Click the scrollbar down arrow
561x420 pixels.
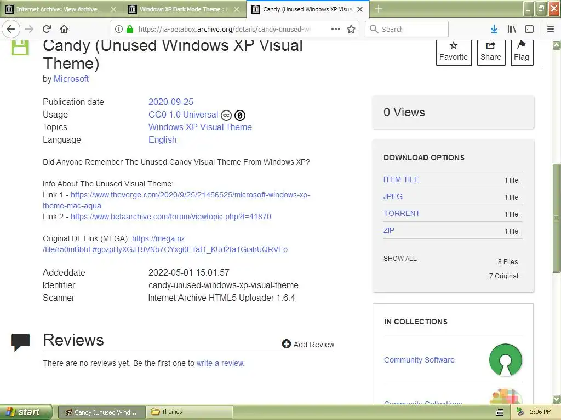(x=557, y=399)
